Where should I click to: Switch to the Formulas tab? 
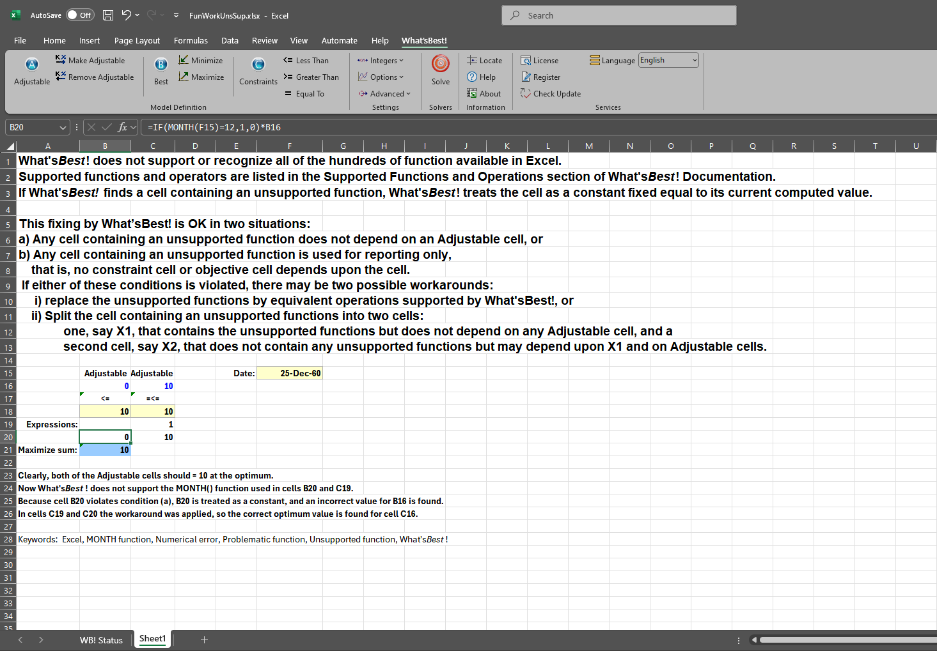pyautogui.click(x=191, y=40)
